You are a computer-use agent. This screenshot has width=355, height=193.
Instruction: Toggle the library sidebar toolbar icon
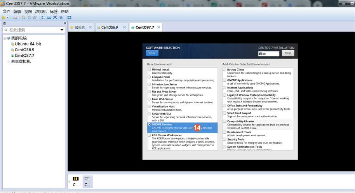(43, 17)
